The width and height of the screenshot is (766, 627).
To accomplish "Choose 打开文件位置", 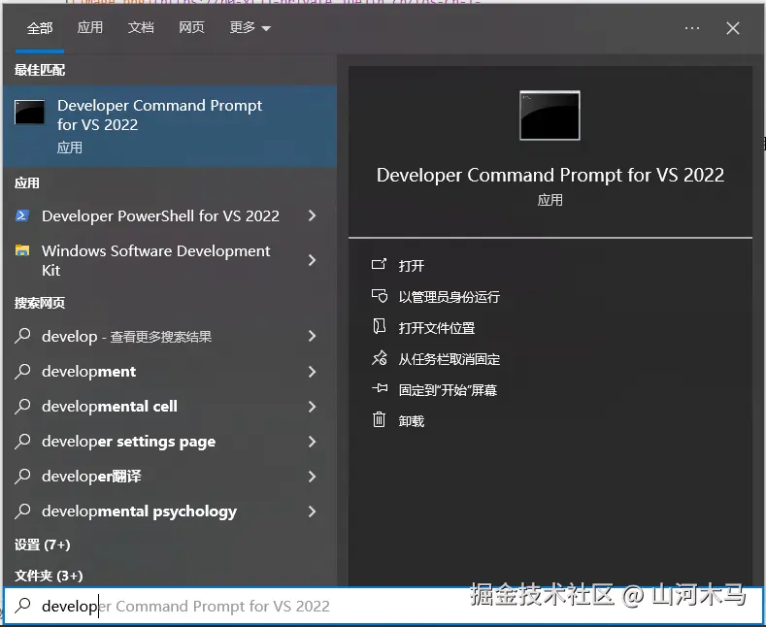I will (x=437, y=328).
